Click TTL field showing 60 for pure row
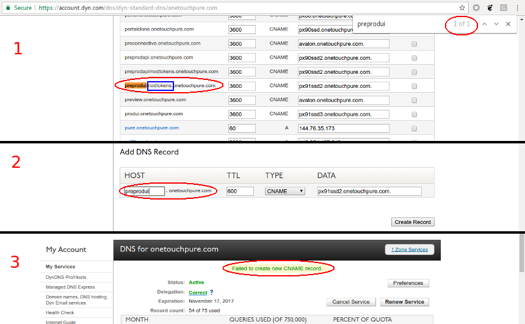 click(x=242, y=128)
